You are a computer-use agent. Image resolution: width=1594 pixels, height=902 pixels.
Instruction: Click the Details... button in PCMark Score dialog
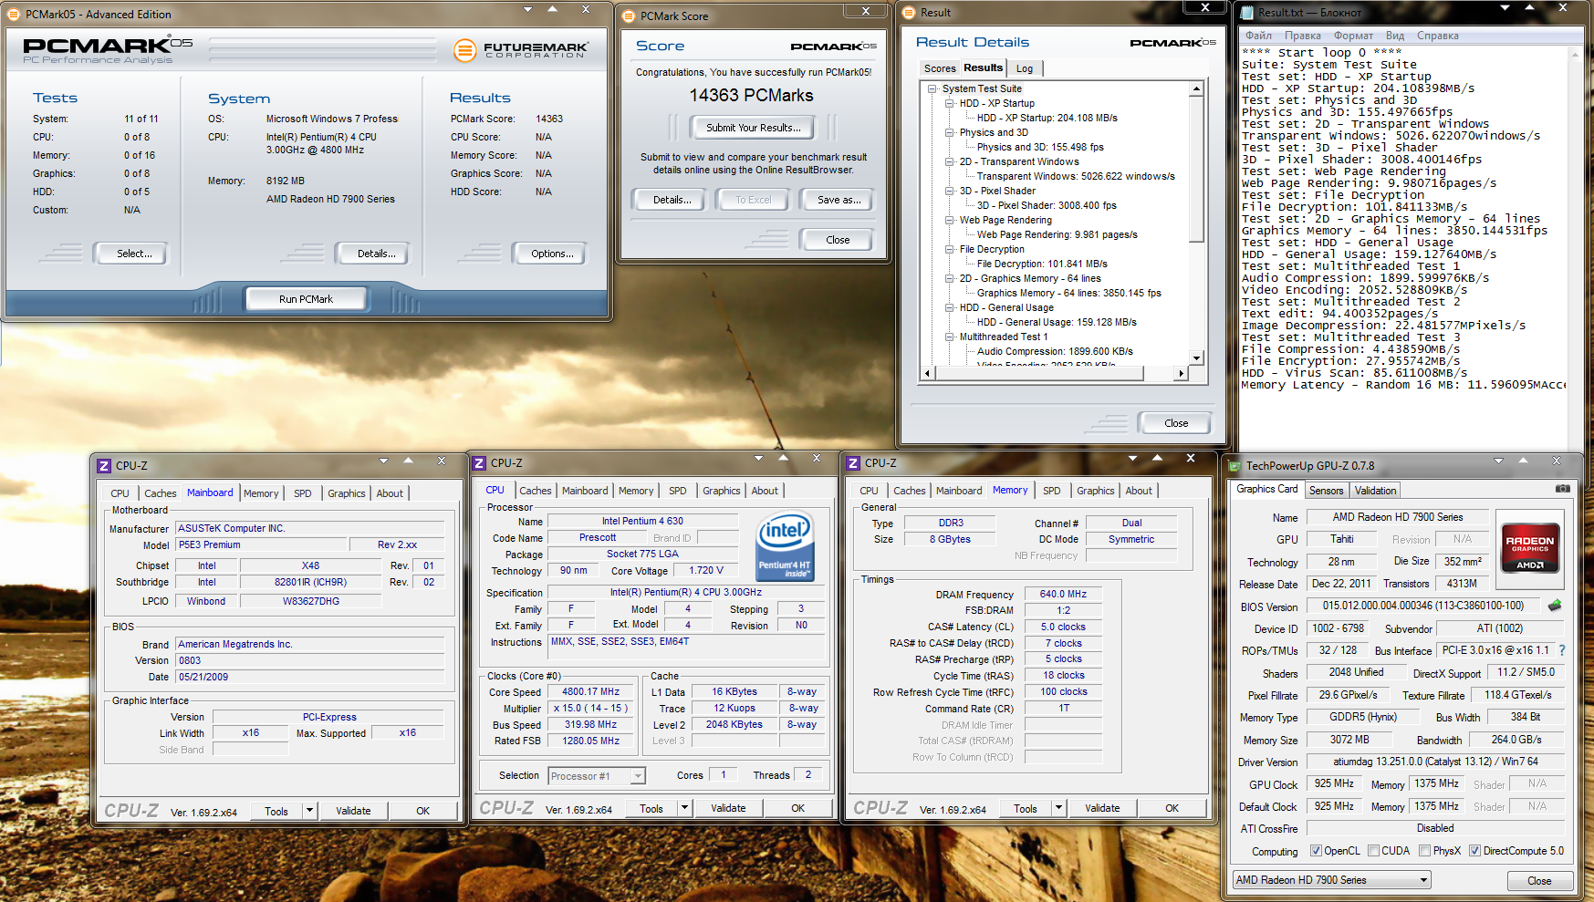(672, 200)
